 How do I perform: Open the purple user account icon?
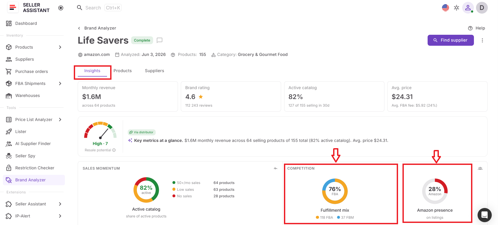(468, 8)
